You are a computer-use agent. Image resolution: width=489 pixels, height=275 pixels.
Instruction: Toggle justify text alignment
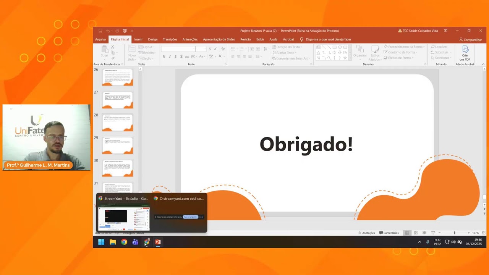(x=250, y=57)
